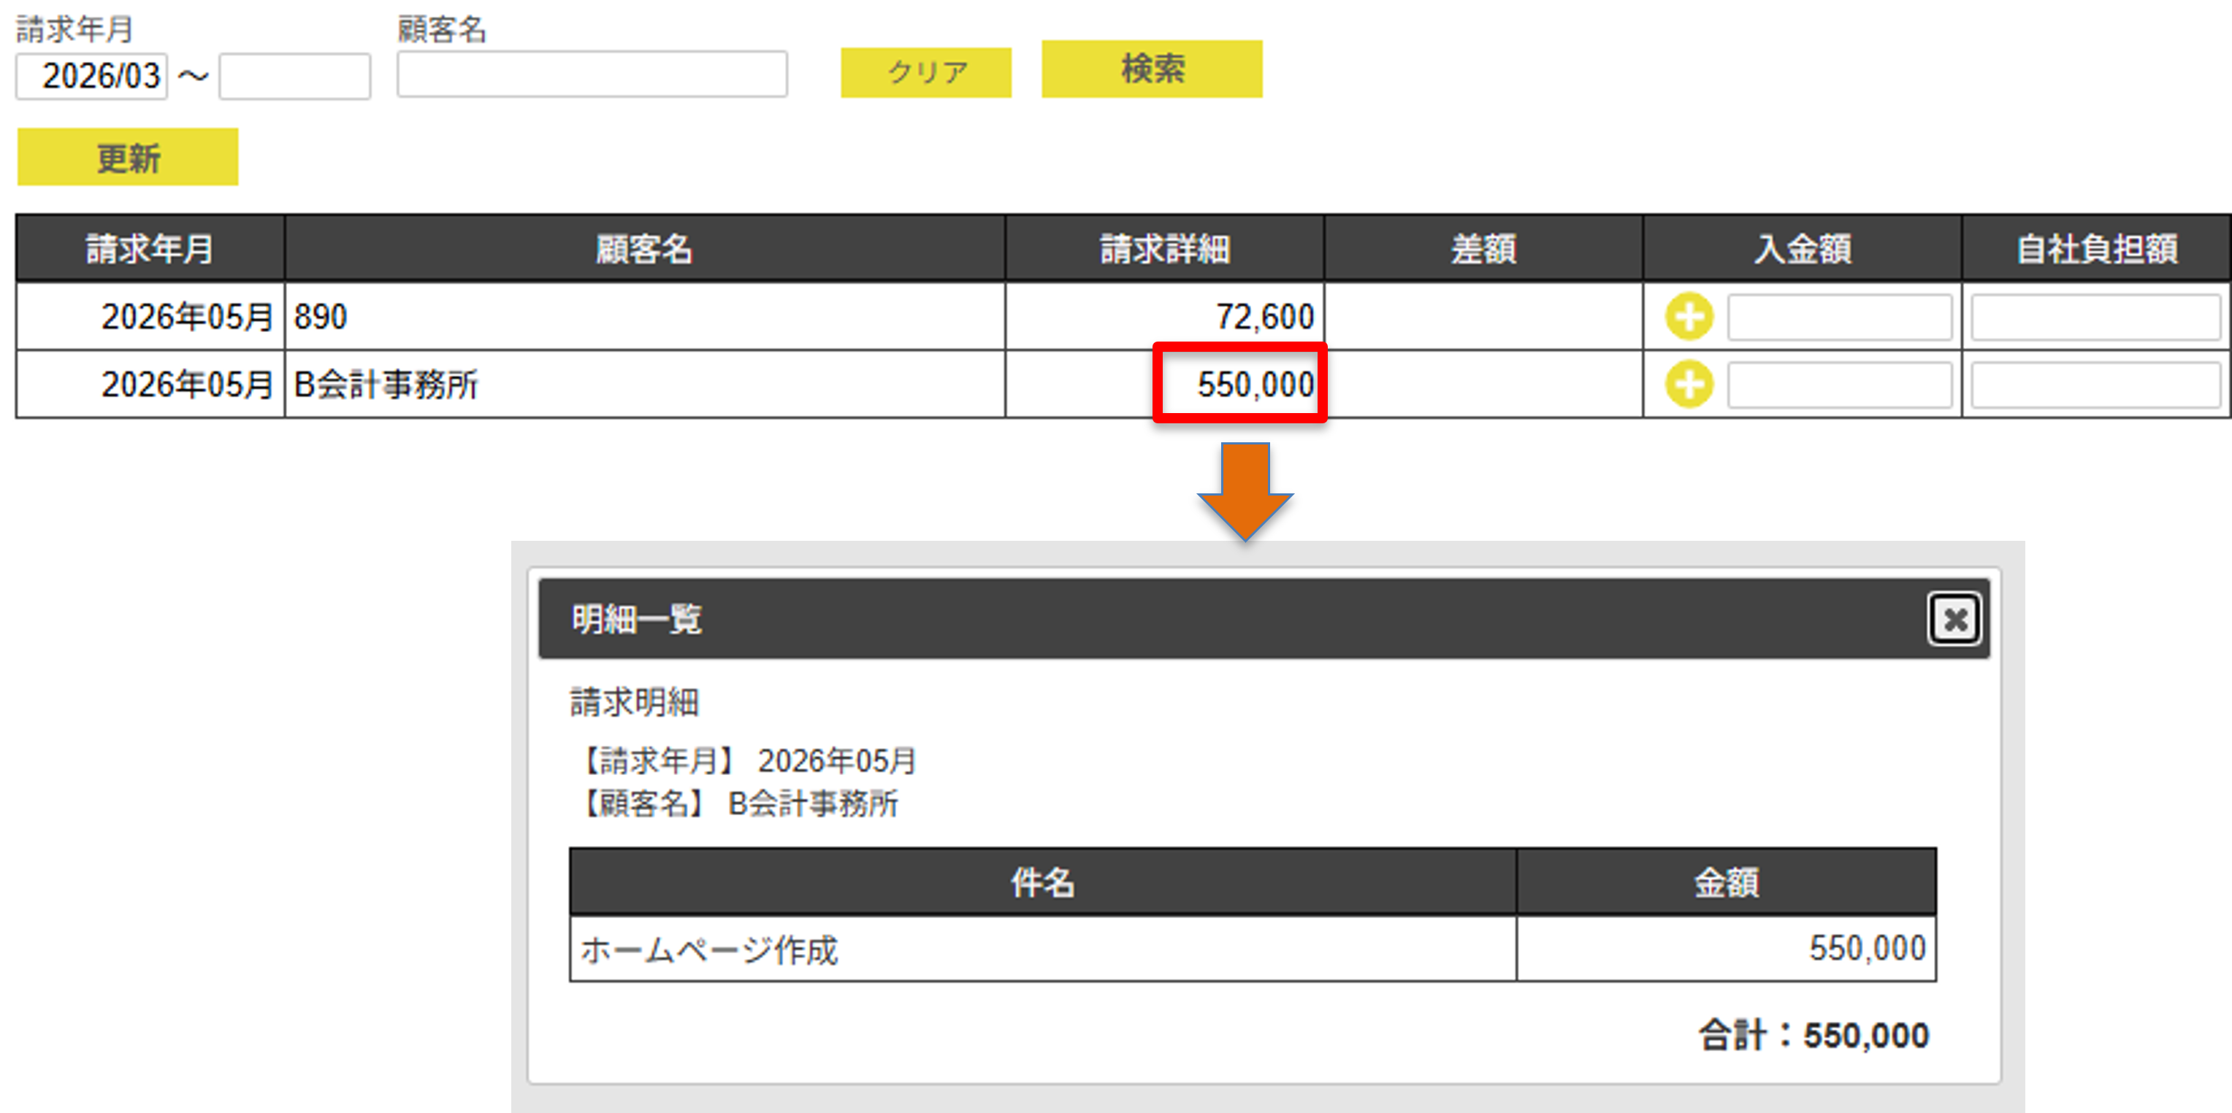The width and height of the screenshot is (2232, 1113).
Task: Click the クリア button
Action: [925, 72]
